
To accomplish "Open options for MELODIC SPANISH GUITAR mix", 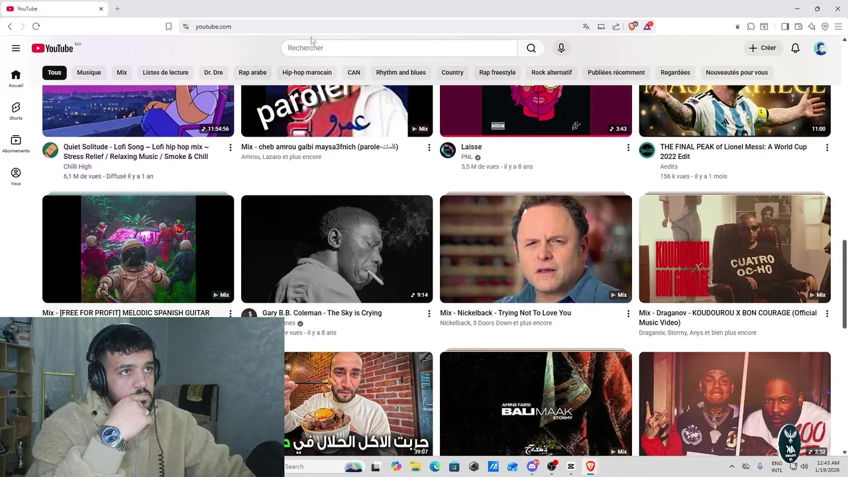I will click(x=231, y=313).
